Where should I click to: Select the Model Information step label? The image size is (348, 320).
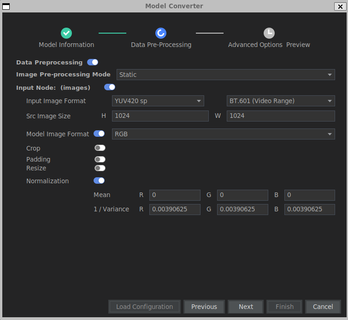66,45
